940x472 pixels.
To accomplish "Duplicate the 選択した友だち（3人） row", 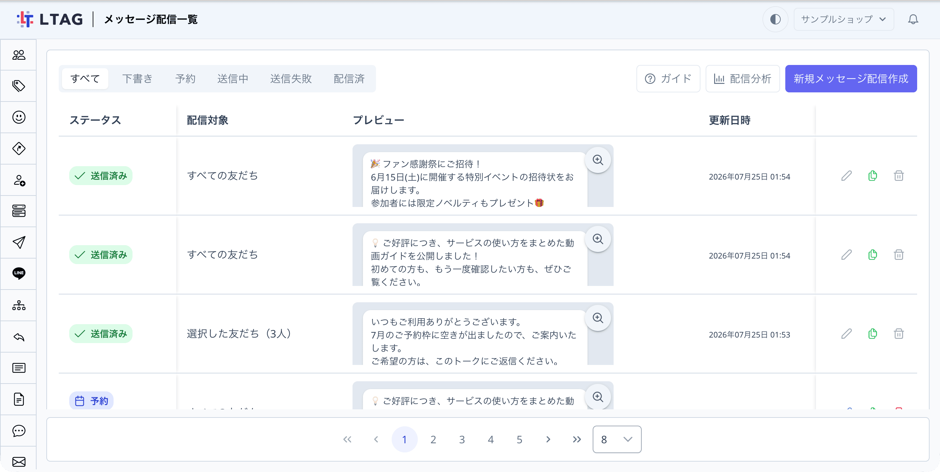I will [872, 334].
